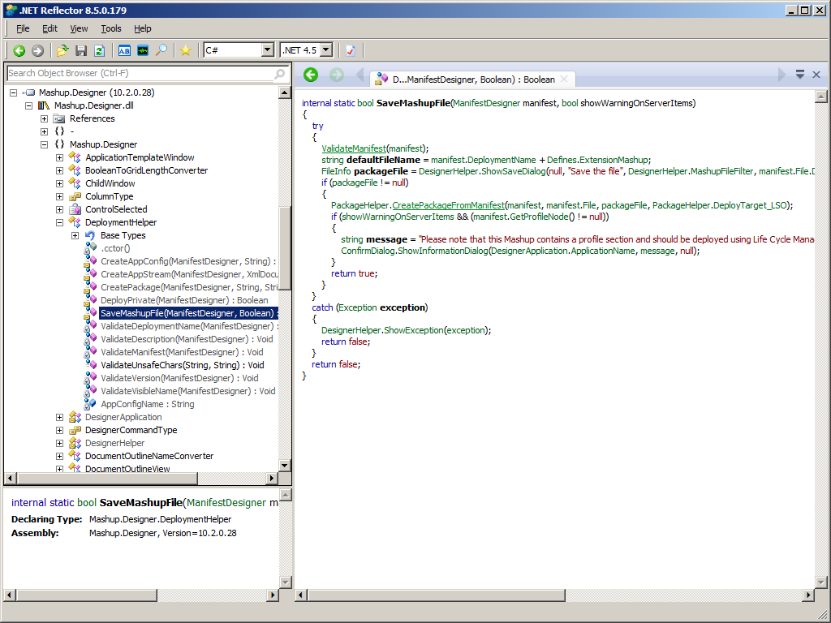The image size is (831, 623).
Task: Click the yellow star Bookmarks icon
Action: [x=186, y=50]
